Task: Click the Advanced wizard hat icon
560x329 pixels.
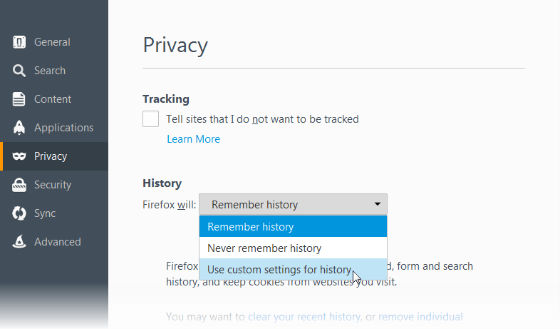Action: pyautogui.click(x=19, y=242)
